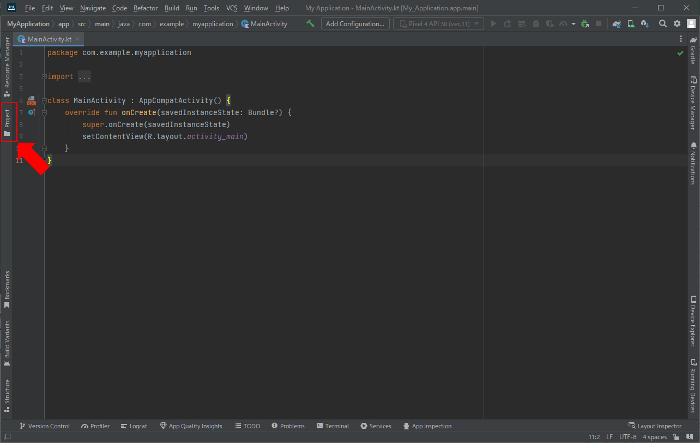The width and height of the screenshot is (700, 443).
Task: Open the Logcat tool window
Action: 134,426
